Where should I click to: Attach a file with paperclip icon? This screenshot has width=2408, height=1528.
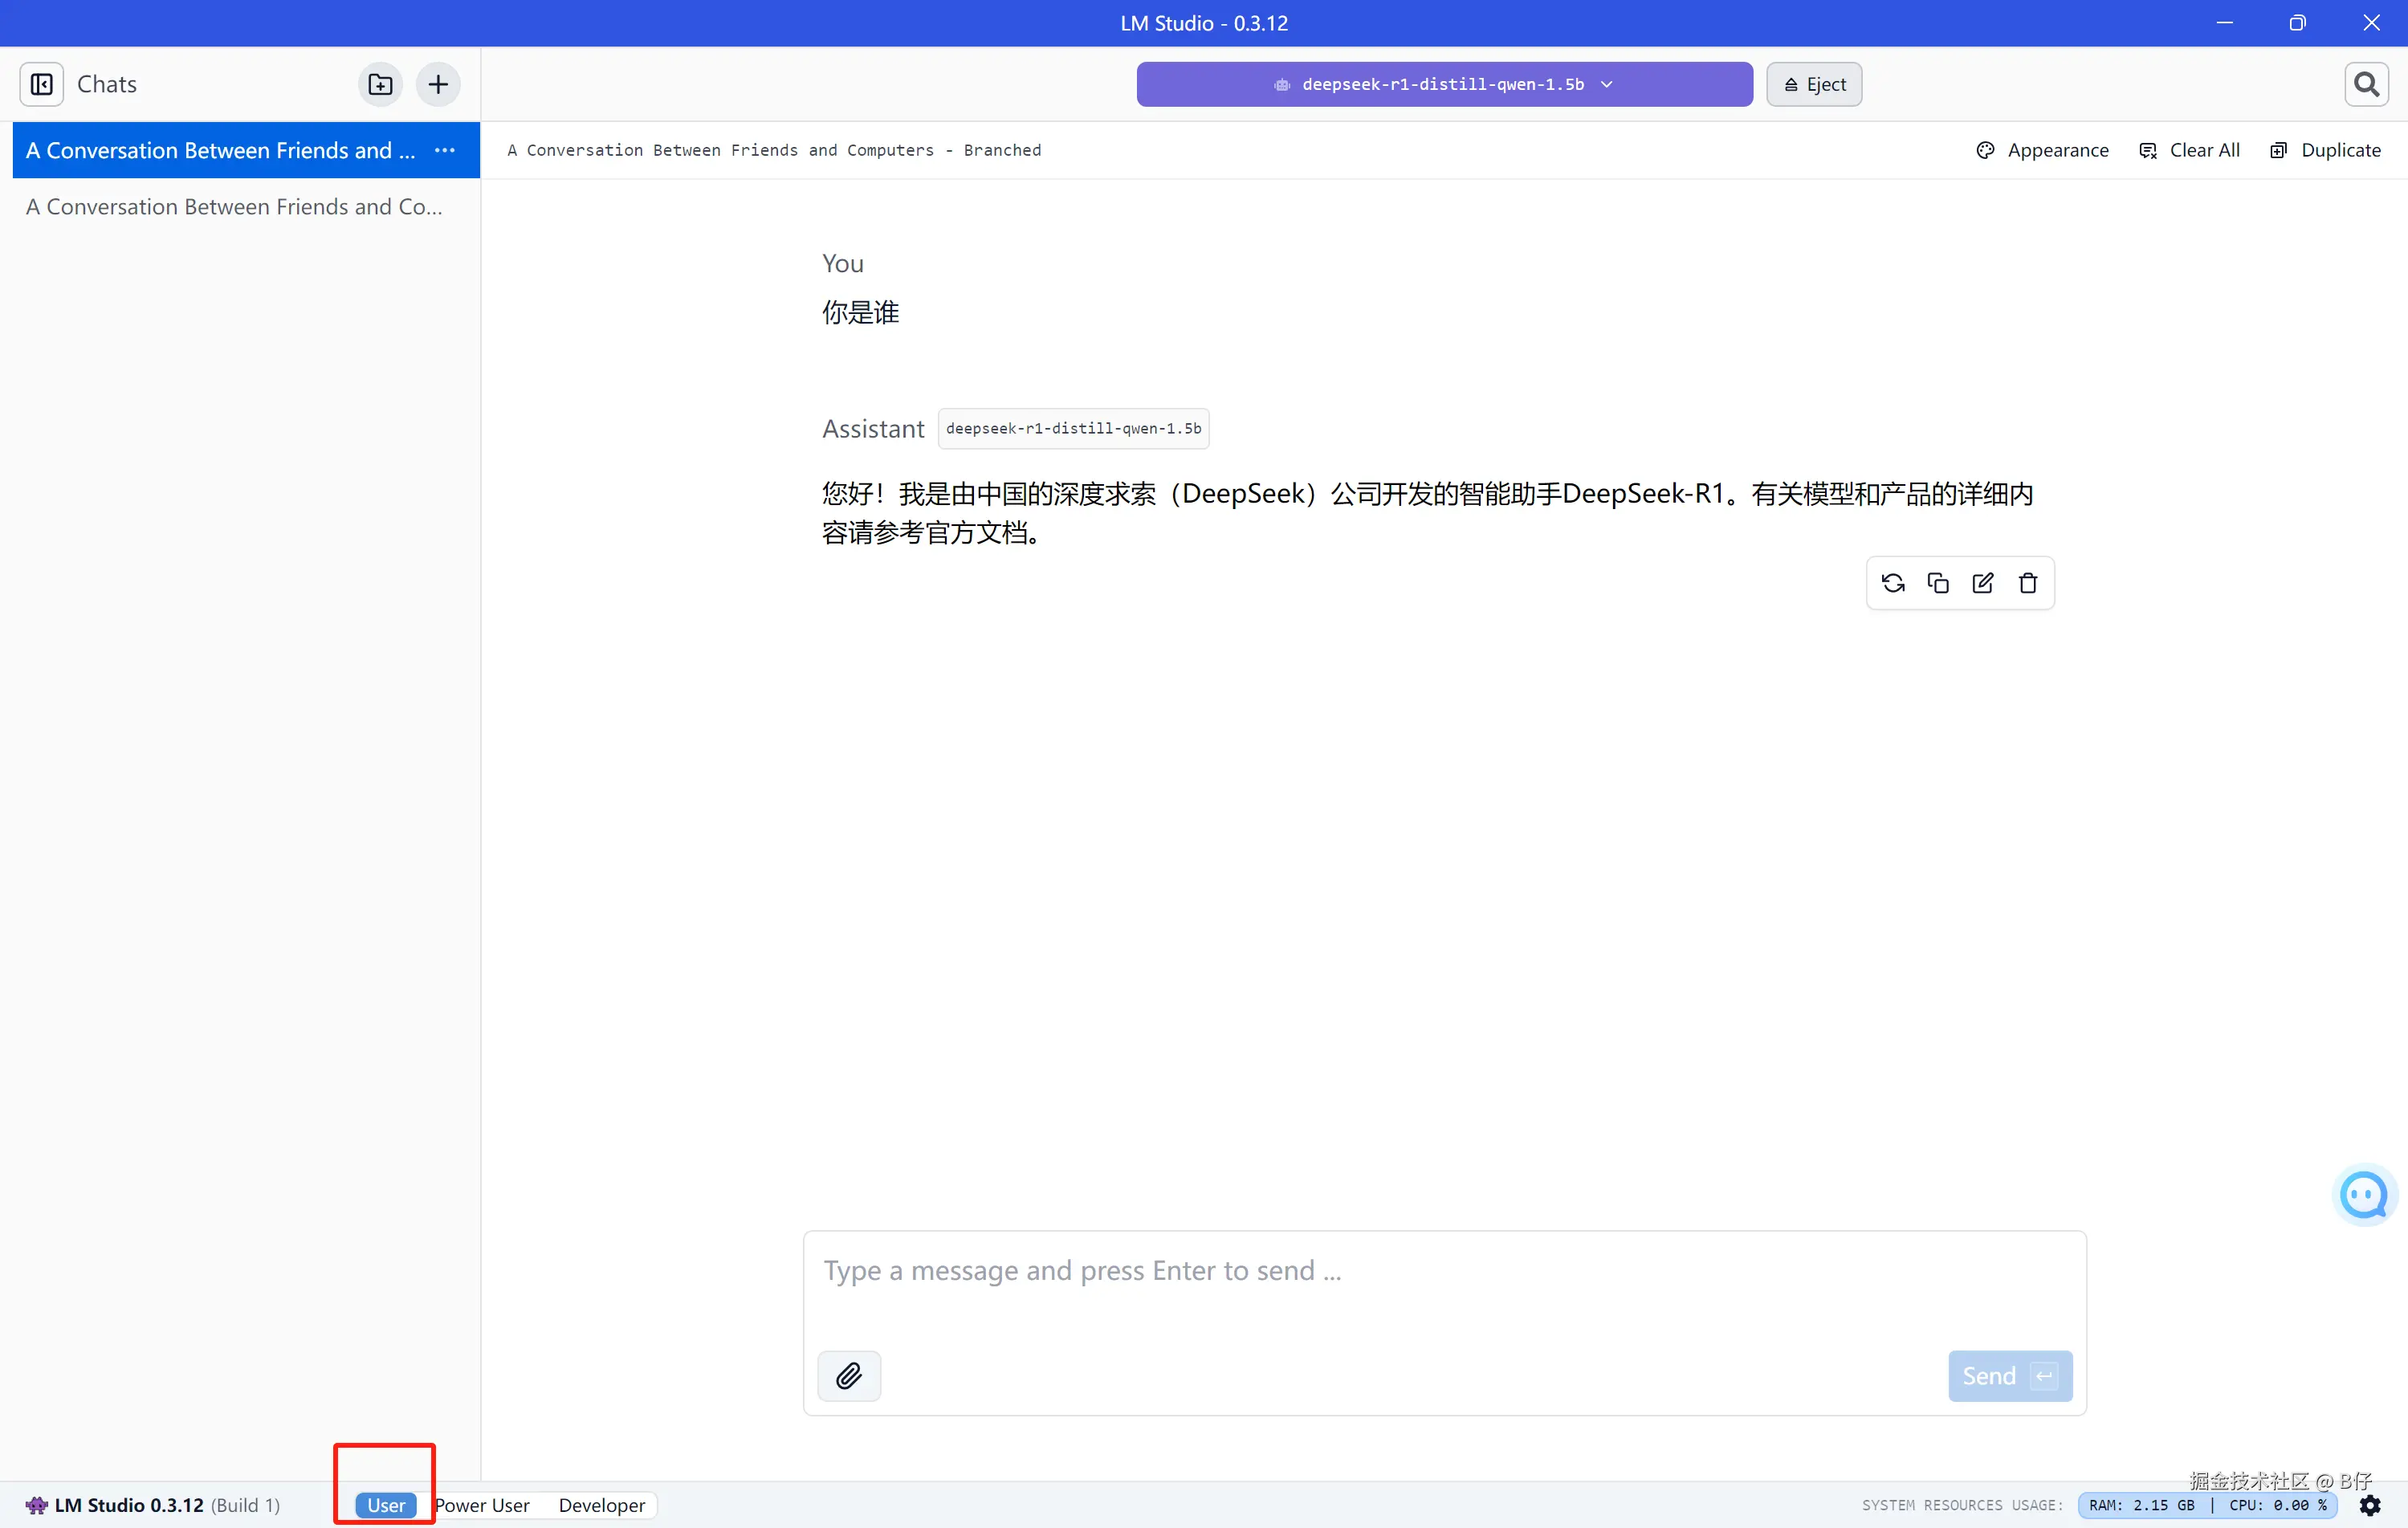tap(849, 1376)
